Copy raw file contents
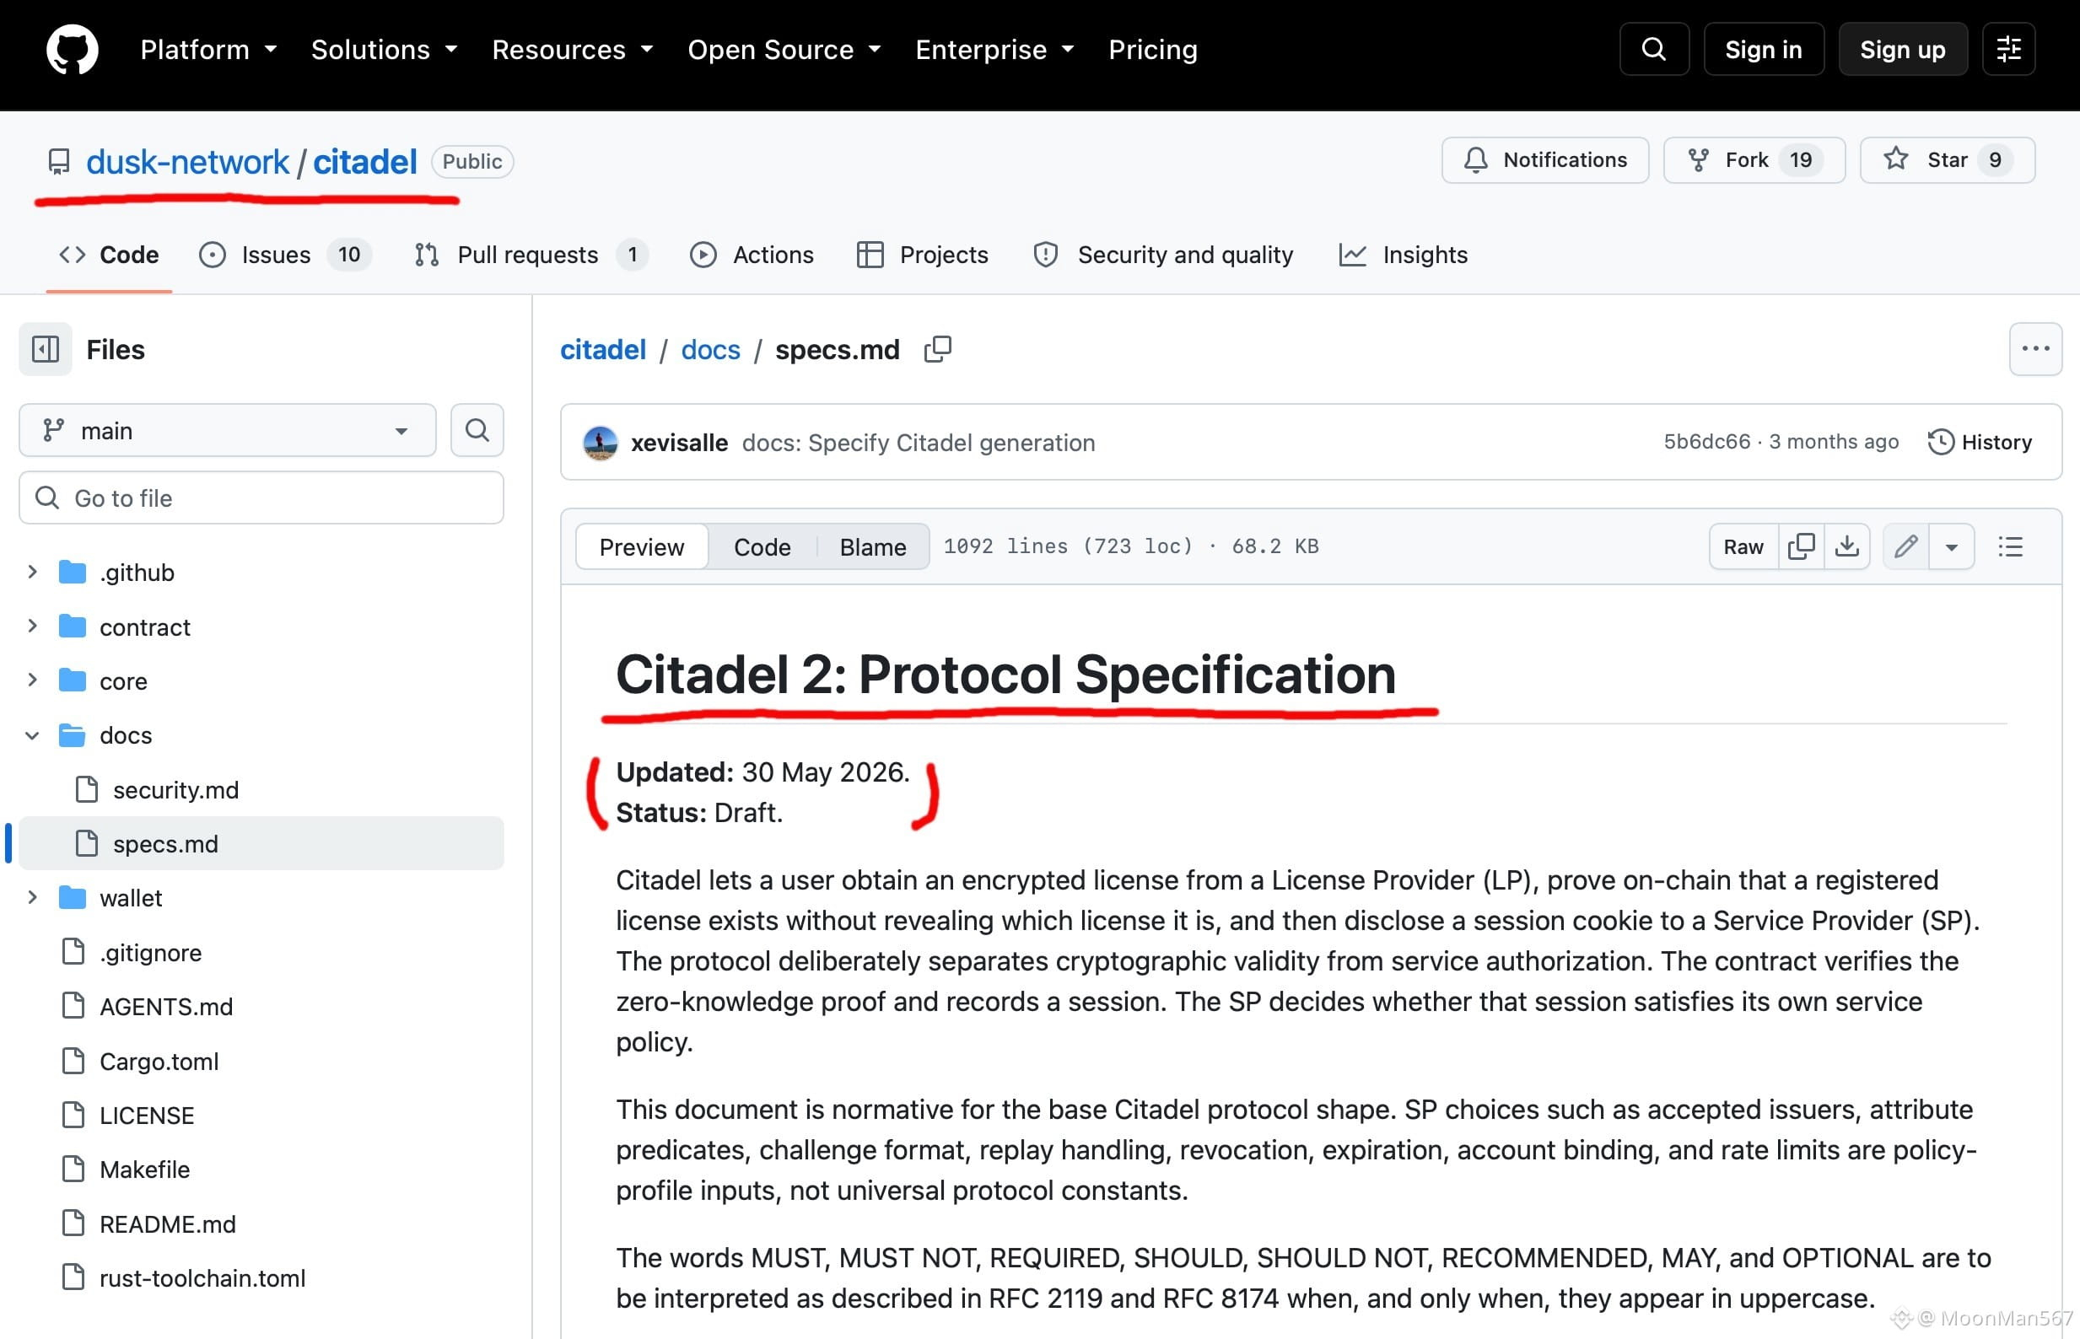 pyautogui.click(x=1801, y=547)
